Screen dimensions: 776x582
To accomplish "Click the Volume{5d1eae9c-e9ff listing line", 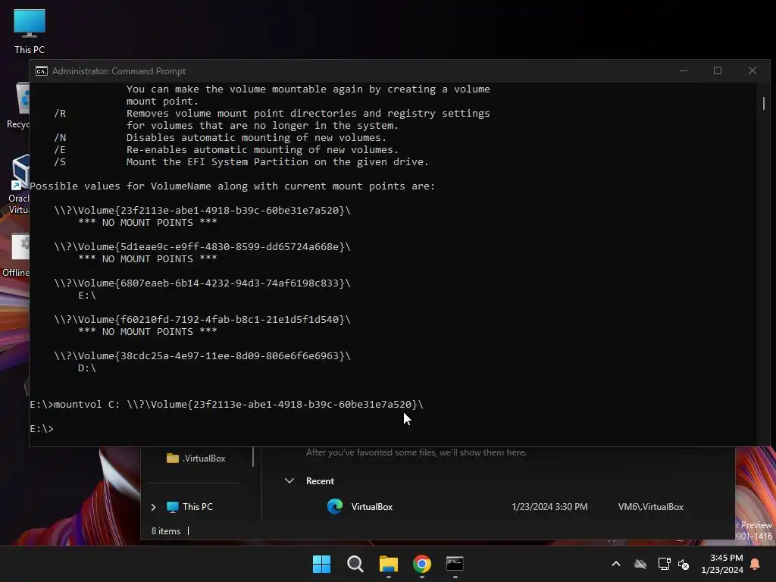I will tap(202, 246).
